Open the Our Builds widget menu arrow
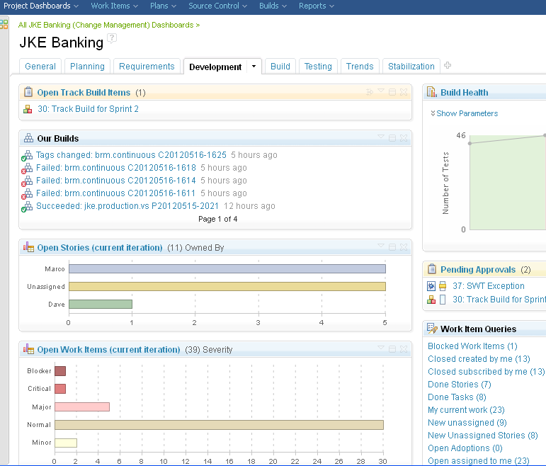The height and width of the screenshot is (466, 546). tap(380, 138)
